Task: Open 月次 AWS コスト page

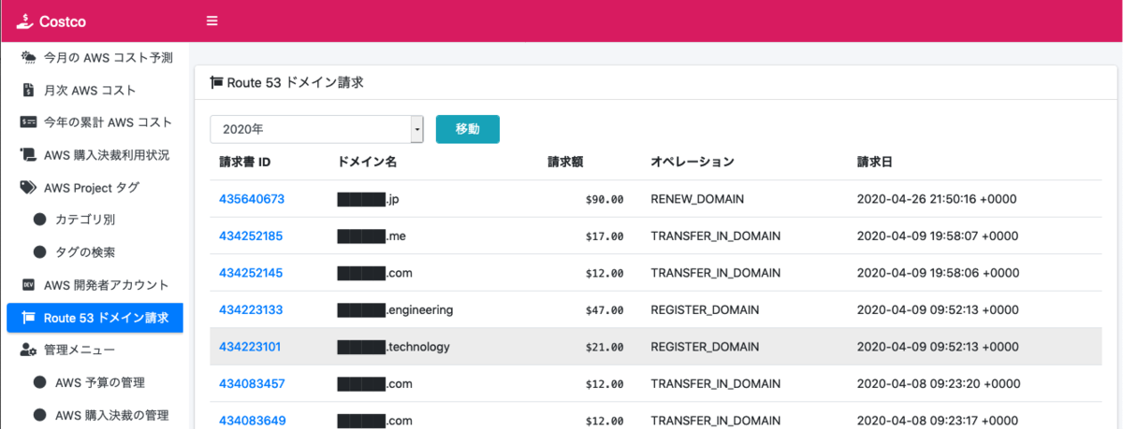Action: [90, 91]
